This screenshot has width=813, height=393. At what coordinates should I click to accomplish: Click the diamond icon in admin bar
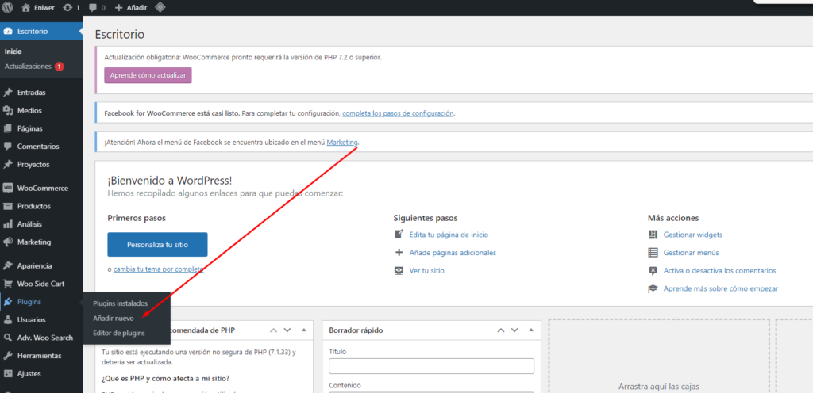(x=160, y=8)
